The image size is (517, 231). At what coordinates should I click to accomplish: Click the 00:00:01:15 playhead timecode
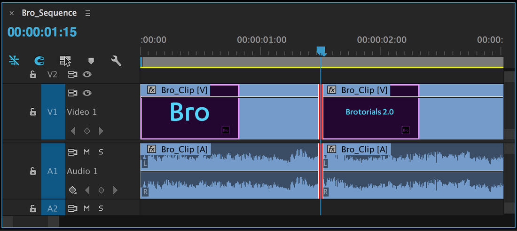[42, 32]
